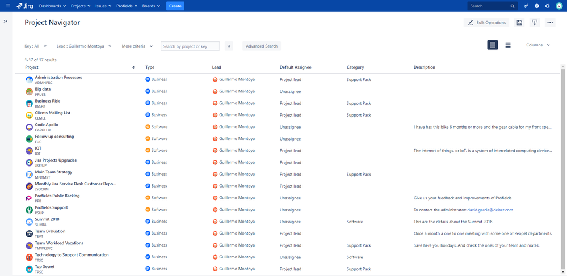Image resolution: width=567 pixels, height=276 pixels.
Task: Open the Monthly Jira Service Desk project
Action: (x=75, y=184)
